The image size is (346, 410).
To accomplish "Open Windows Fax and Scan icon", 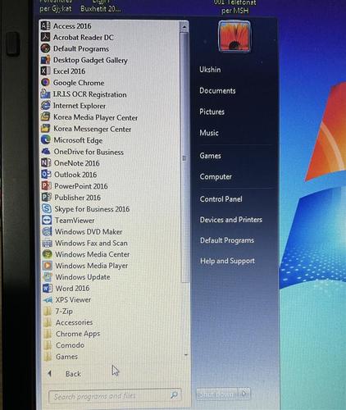I will click(x=48, y=243).
